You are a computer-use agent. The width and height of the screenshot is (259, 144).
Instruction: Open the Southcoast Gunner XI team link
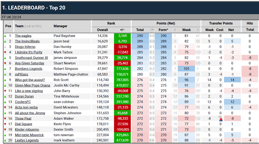point(31,58)
